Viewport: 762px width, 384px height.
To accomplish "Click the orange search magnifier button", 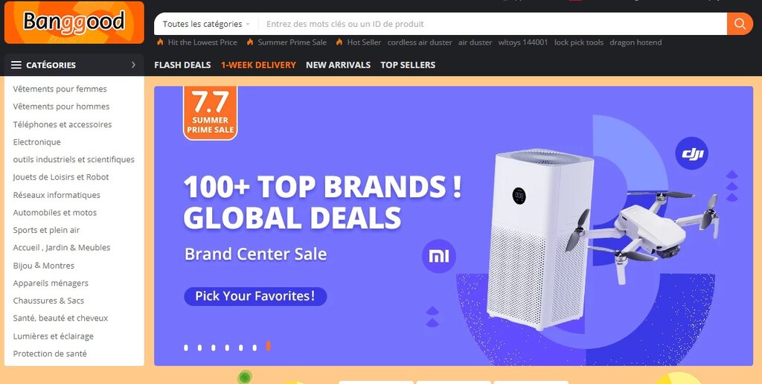I will 740,24.
